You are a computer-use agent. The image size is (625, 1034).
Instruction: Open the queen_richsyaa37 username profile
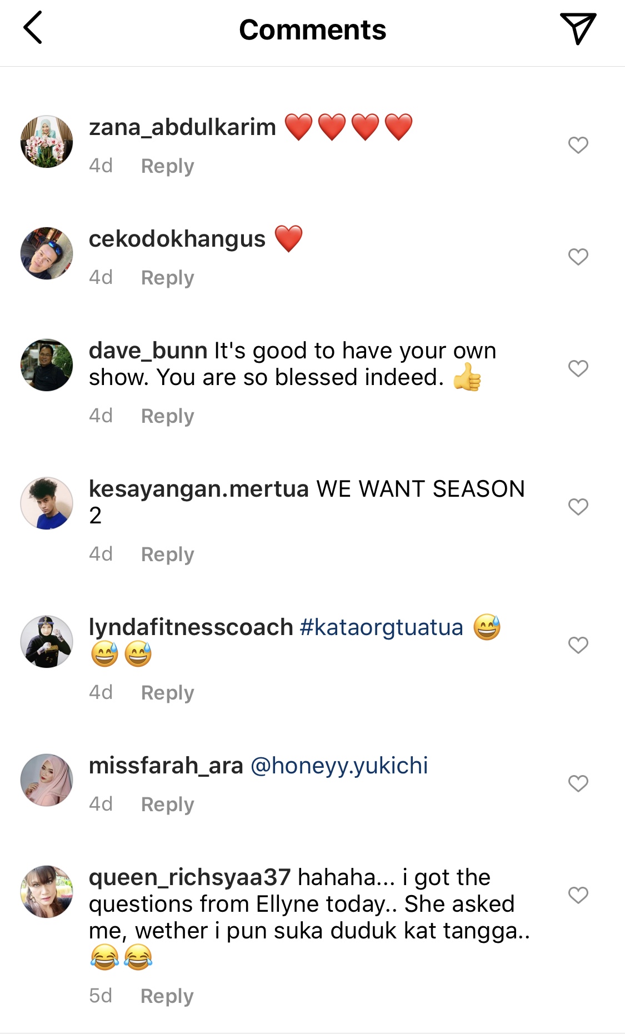click(x=190, y=878)
